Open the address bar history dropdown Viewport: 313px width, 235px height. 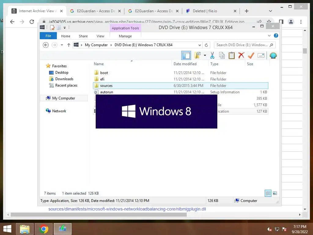tap(199, 45)
